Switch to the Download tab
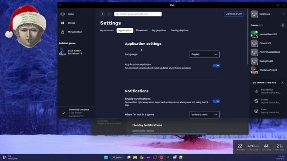Screen dimensions: 287x161 [x=142, y=30]
